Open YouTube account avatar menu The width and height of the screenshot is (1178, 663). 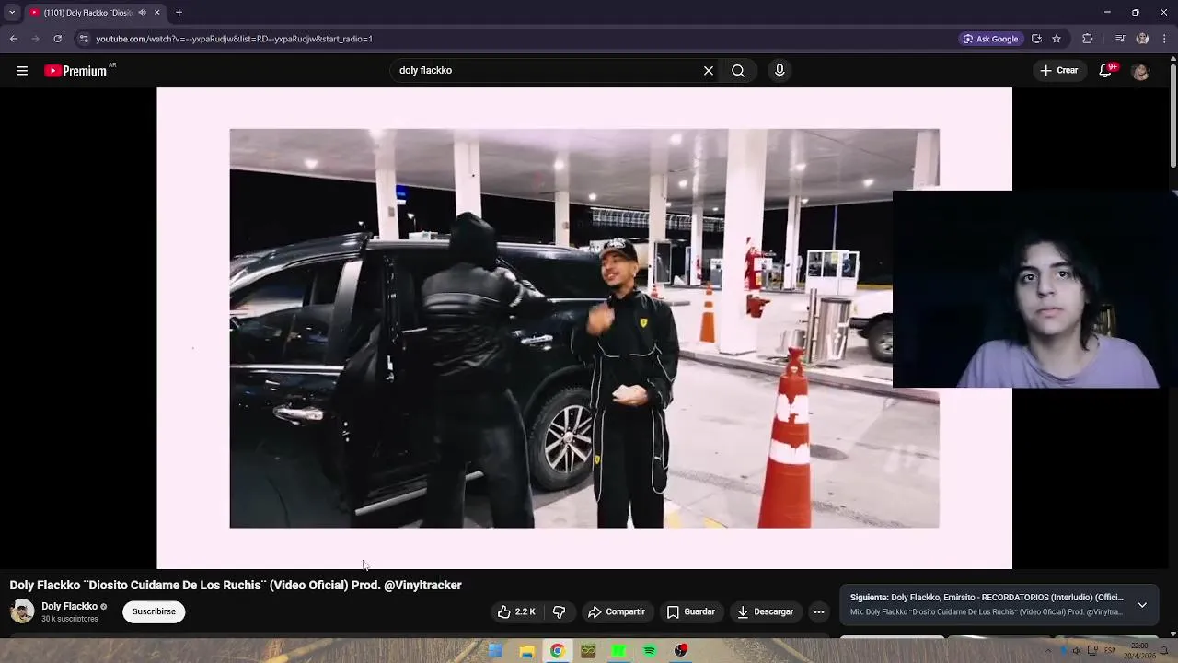[x=1140, y=71]
